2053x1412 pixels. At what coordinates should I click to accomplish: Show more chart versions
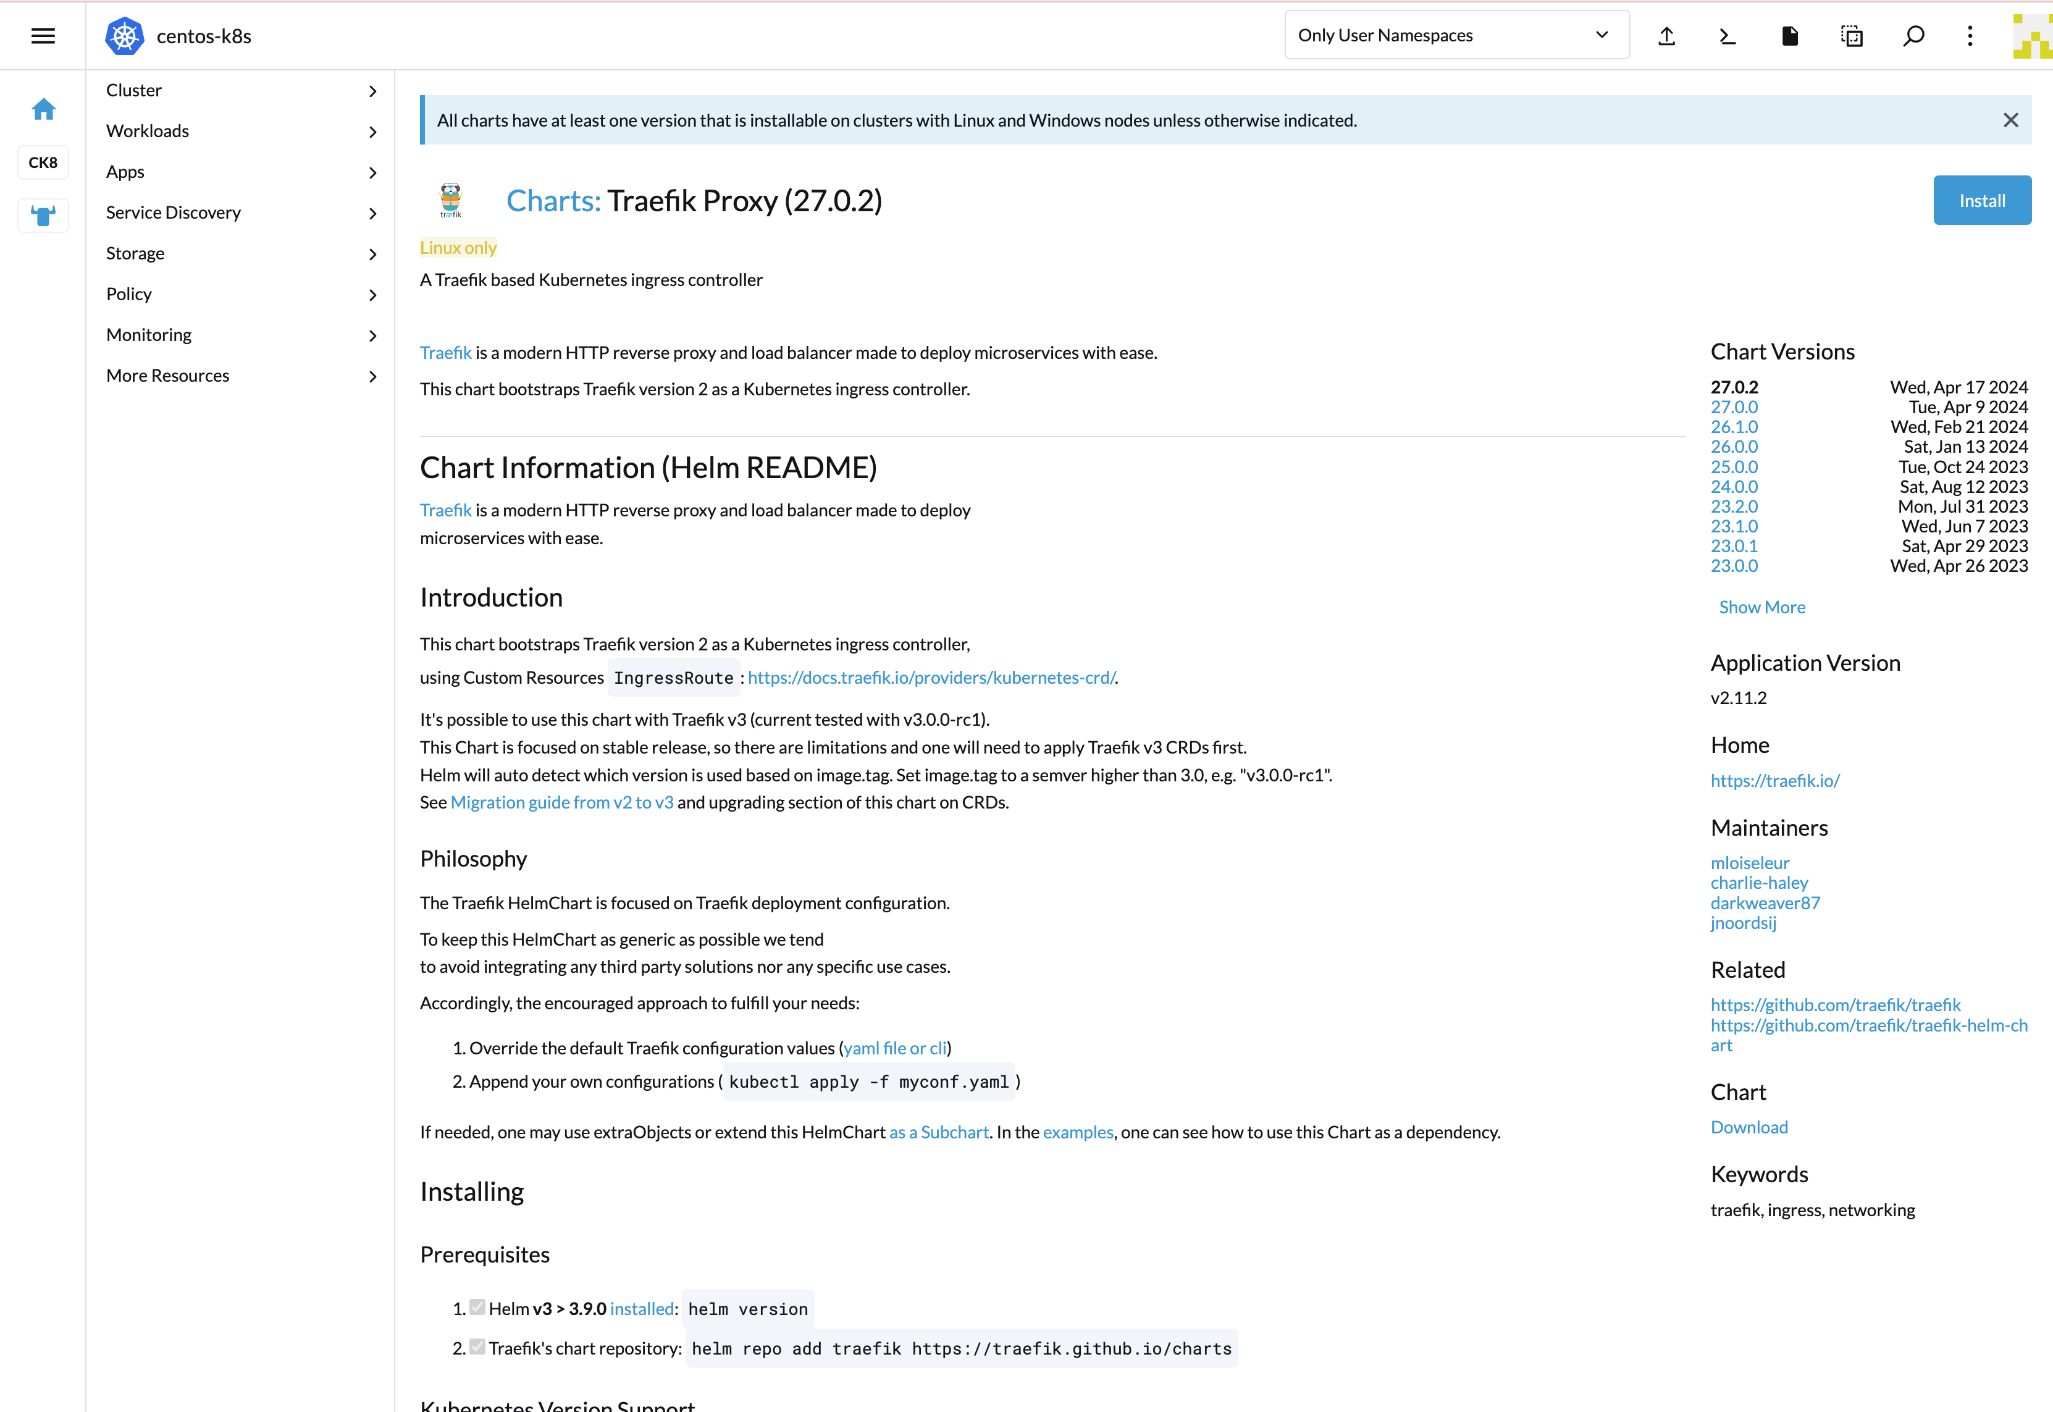(1762, 607)
